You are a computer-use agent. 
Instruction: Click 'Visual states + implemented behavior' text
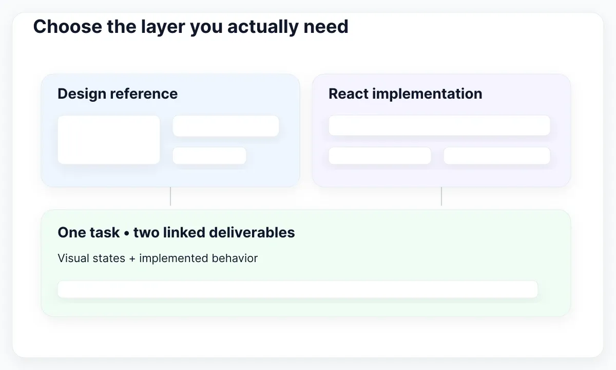(158, 258)
